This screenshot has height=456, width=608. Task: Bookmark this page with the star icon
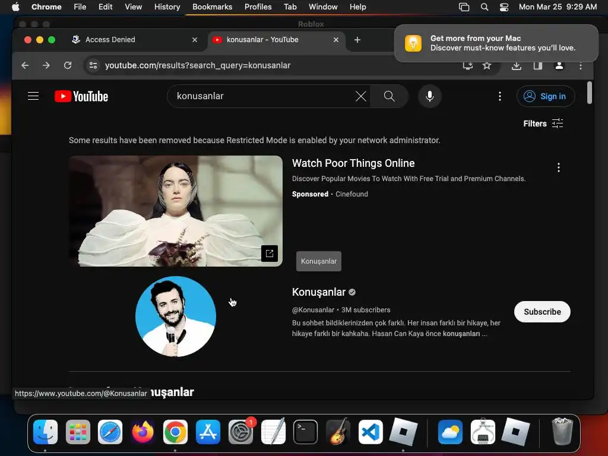(x=487, y=65)
